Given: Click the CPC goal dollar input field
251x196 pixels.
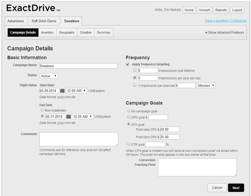Looking at the screenshot, I should coord(158,117).
